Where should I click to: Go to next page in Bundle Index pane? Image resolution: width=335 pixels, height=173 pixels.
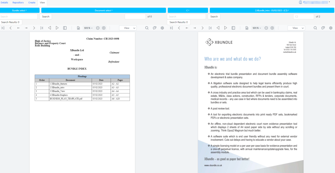click(34, 28)
